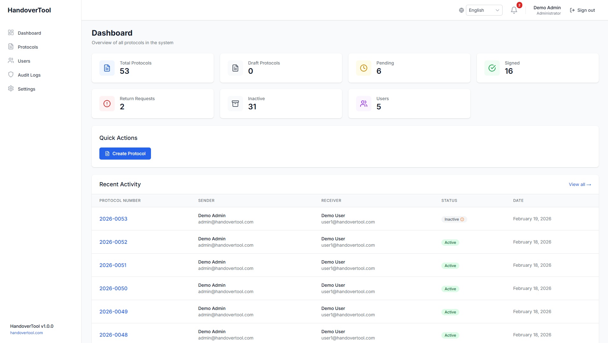The width and height of the screenshot is (608, 343).
Task: Click the Audit Logs shield icon
Action: [x=11, y=74]
